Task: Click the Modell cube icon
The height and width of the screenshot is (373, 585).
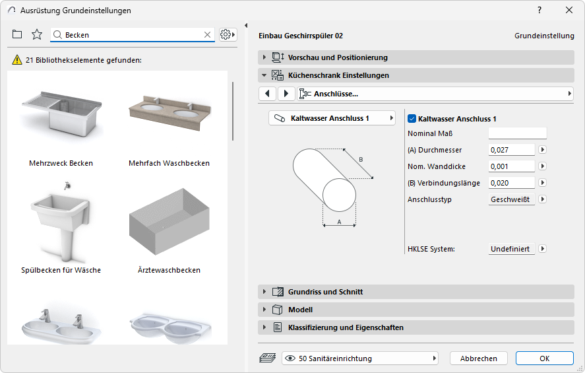Action: click(277, 310)
